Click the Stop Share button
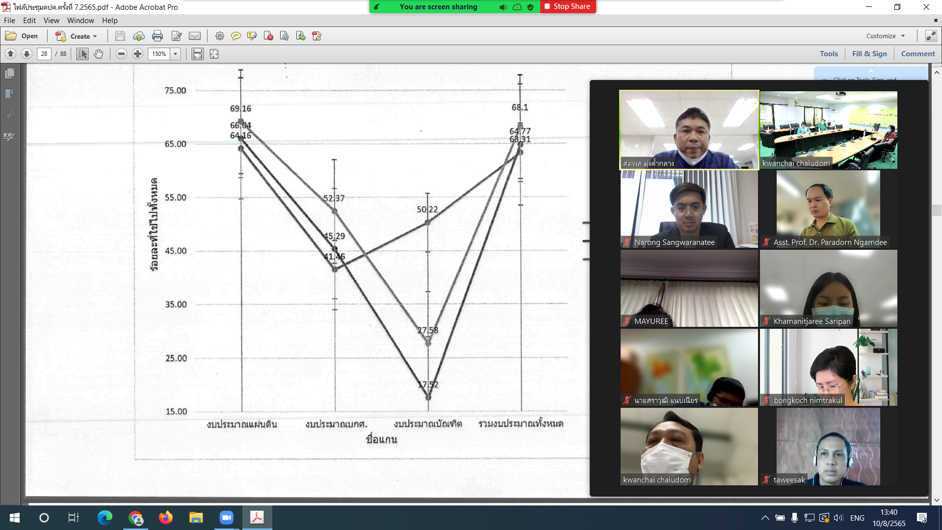This screenshot has width=942, height=530. (568, 6)
